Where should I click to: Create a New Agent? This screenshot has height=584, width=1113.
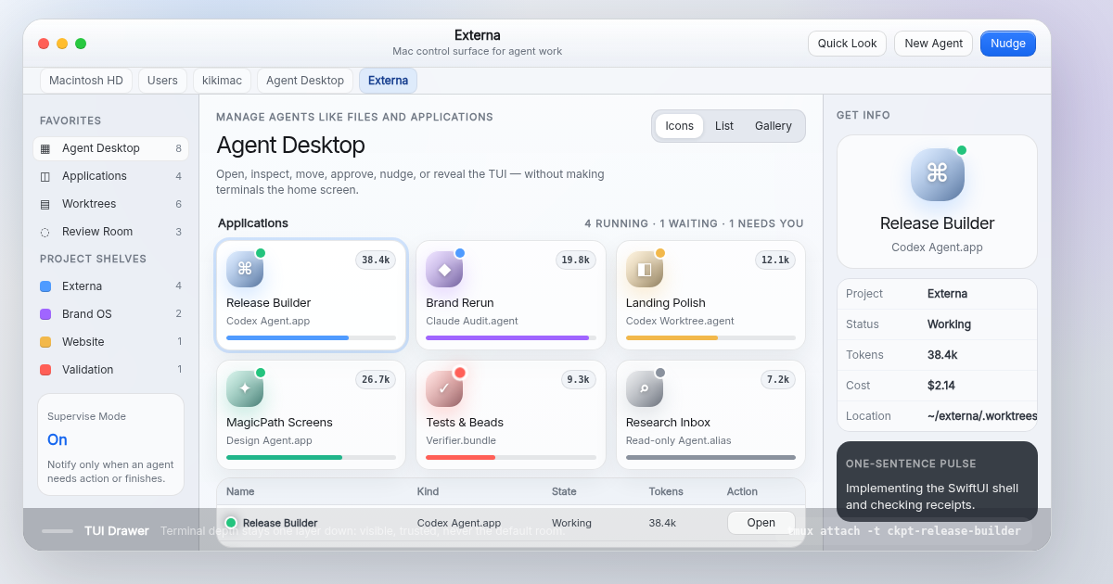click(933, 44)
